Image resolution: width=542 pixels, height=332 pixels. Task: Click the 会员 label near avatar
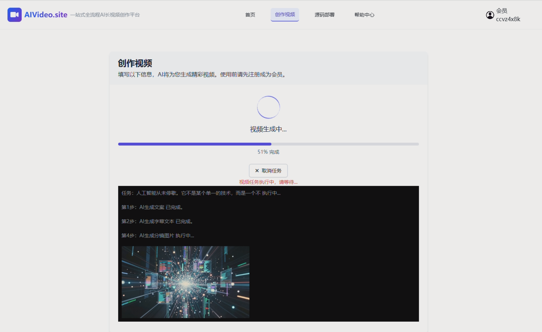(501, 11)
